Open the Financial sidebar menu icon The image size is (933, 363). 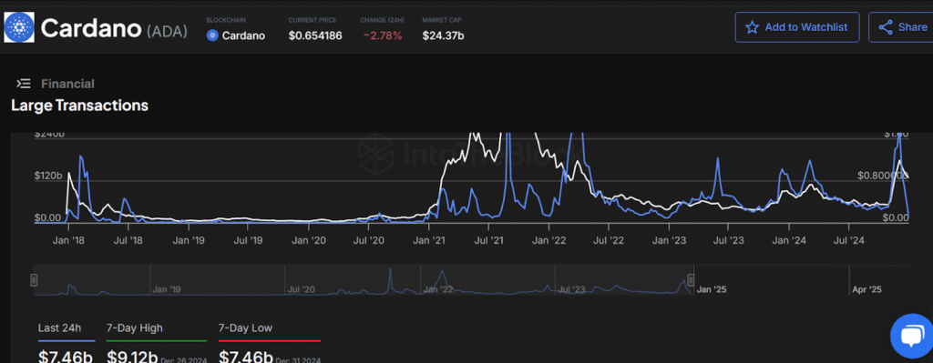point(23,84)
